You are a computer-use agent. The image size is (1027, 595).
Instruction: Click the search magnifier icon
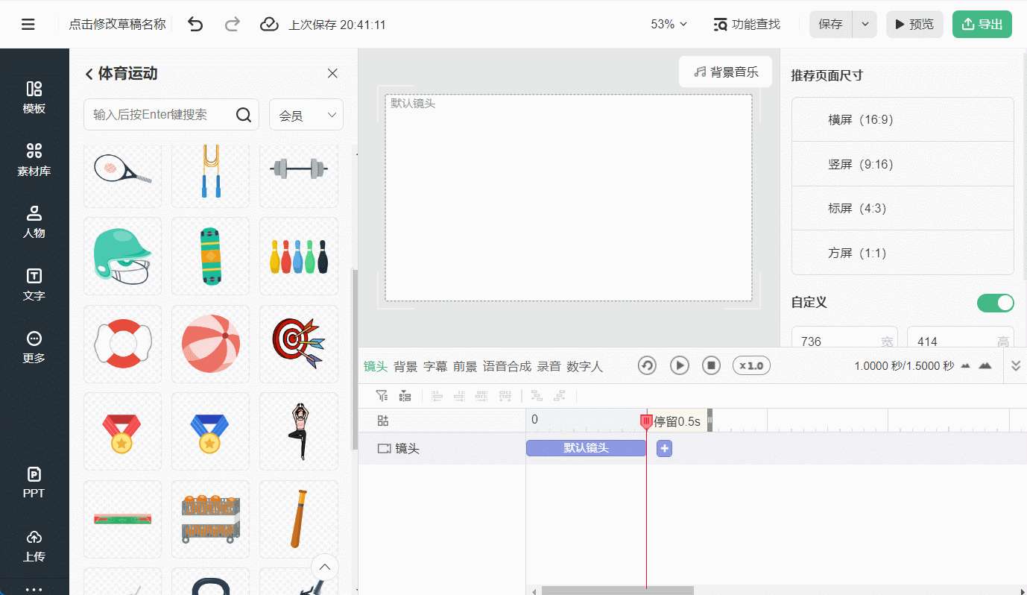tap(244, 115)
